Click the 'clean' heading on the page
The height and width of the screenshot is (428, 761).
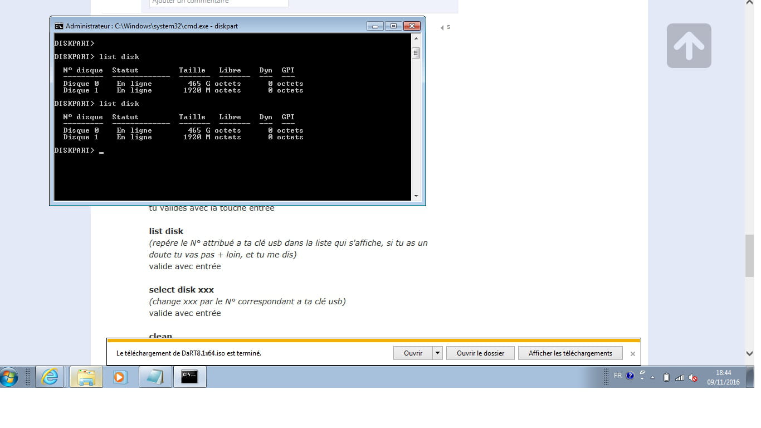click(x=160, y=335)
